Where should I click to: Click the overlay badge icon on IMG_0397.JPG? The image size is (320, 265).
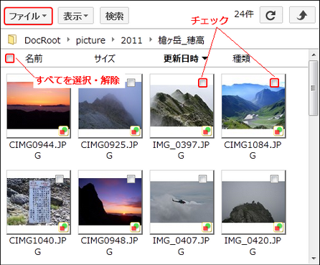pos(207,131)
